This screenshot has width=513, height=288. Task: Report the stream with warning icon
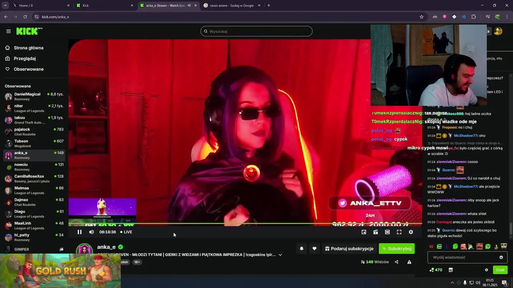coord(409,262)
